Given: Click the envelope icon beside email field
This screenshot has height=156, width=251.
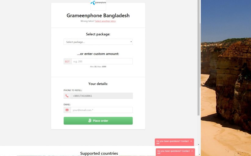Looking at the screenshot, I should [67, 110].
